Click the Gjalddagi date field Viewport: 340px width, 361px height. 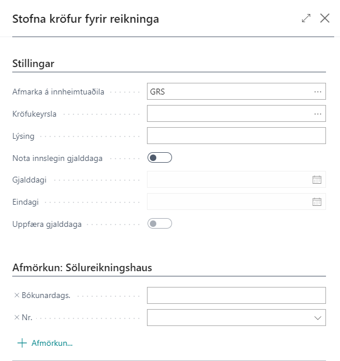click(229, 180)
